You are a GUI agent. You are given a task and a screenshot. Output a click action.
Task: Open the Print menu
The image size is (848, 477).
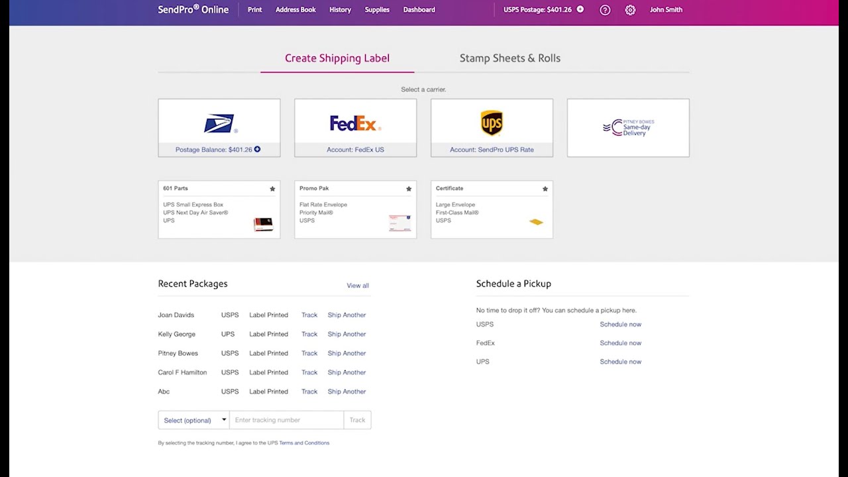pyautogui.click(x=255, y=10)
